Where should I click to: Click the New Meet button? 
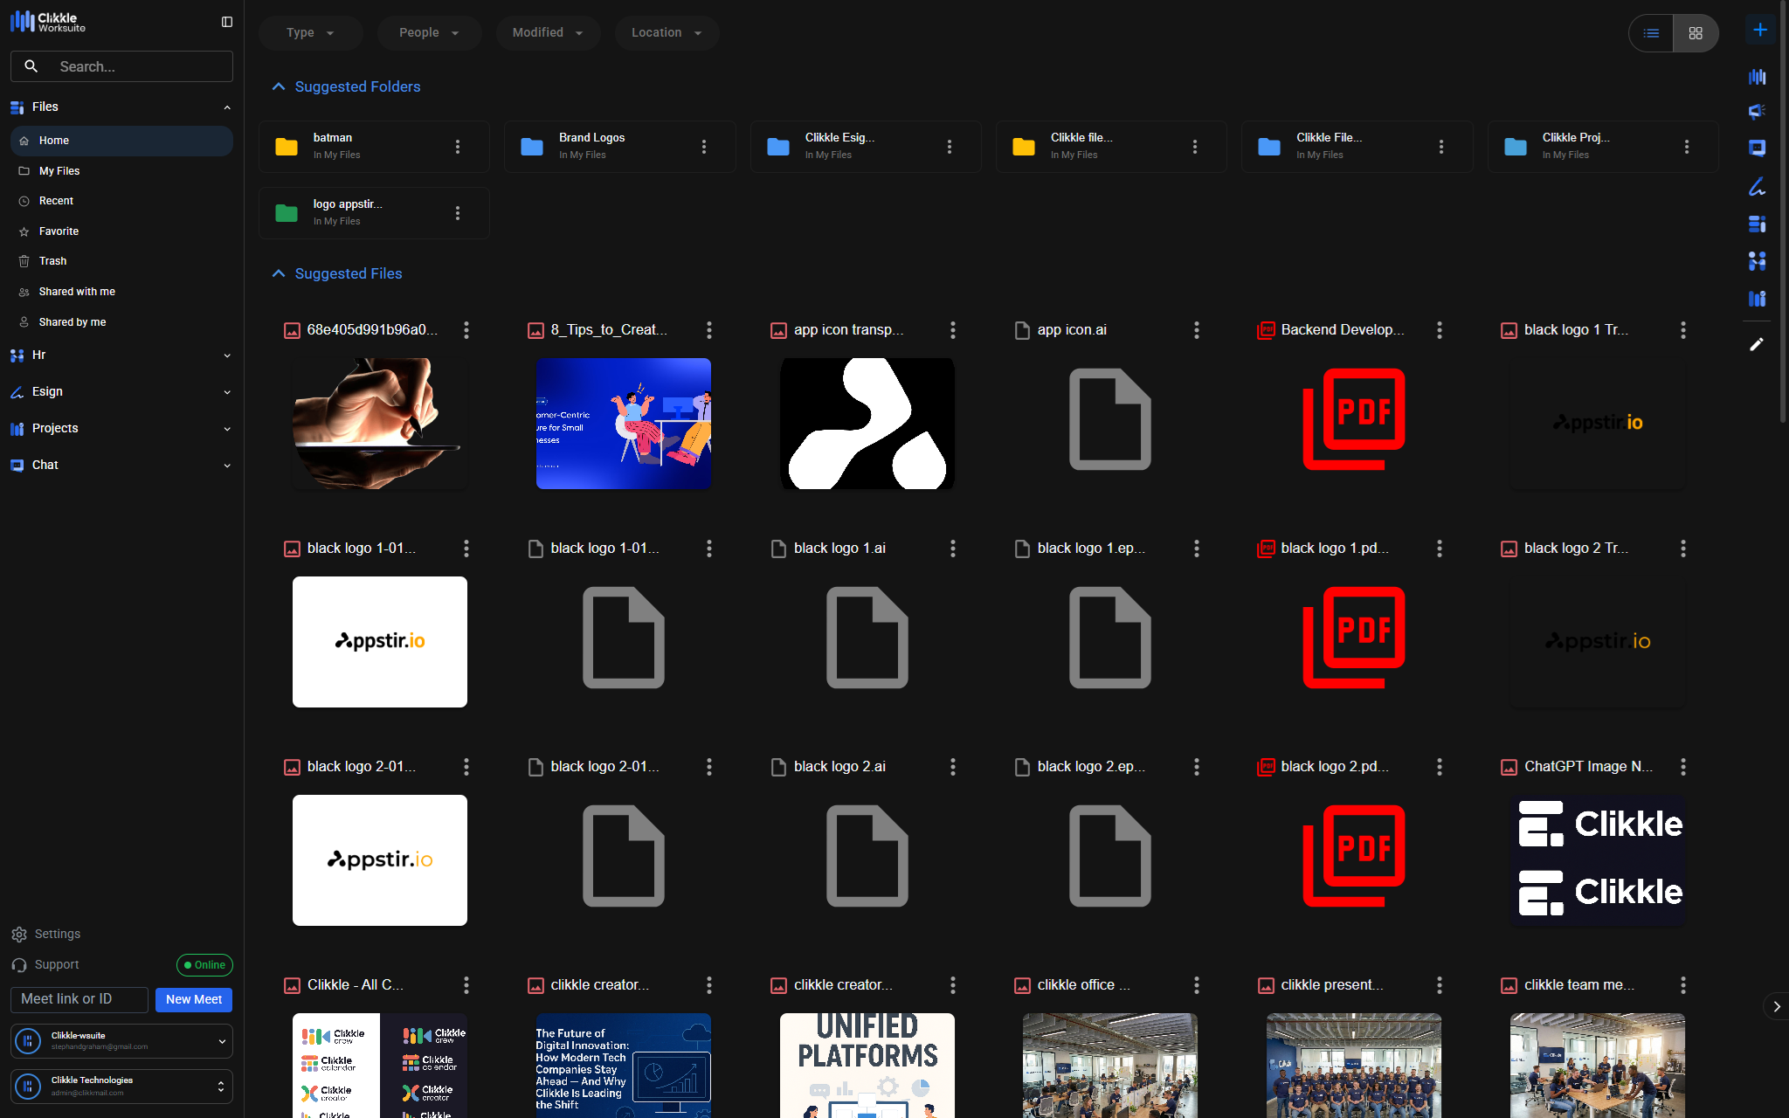pyautogui.click(x=194, y=999)
